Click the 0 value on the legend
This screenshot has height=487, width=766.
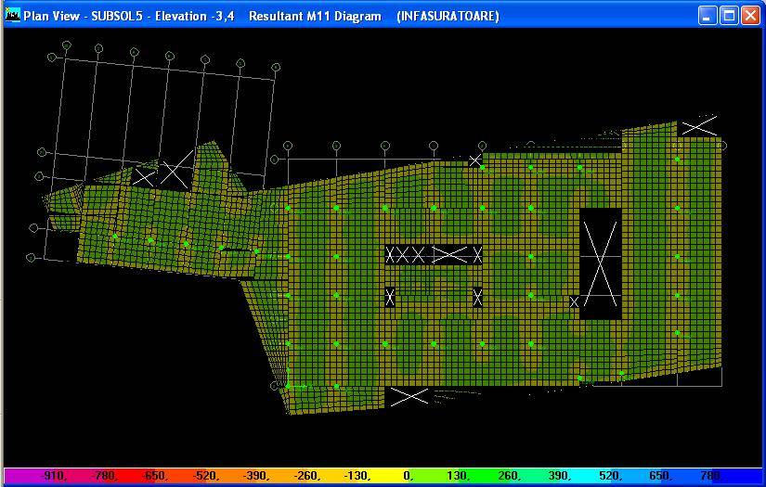coord(407,476)
